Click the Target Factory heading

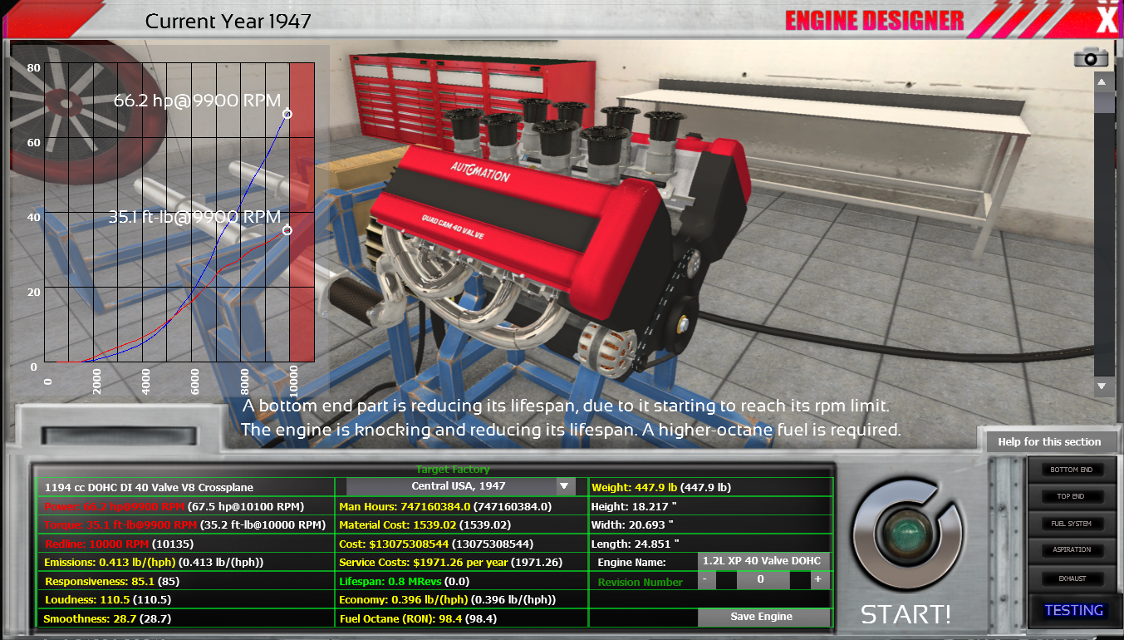point(453,470)
